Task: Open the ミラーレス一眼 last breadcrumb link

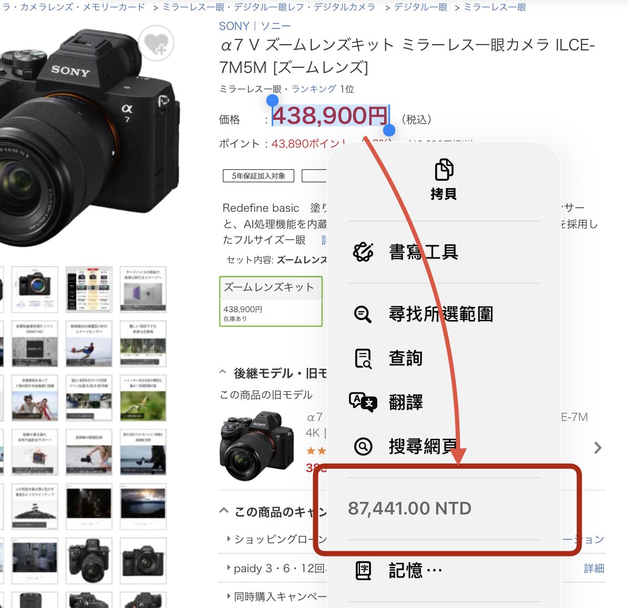Action: tap(495, 7)
